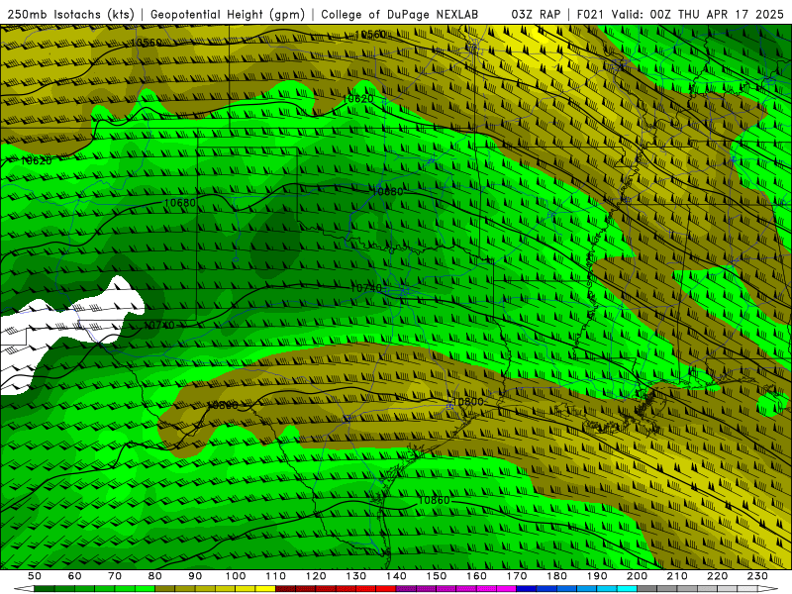The image size is (792, 594).
Task: Click the colorbar label 90
Action: click(x=195, y=576)
